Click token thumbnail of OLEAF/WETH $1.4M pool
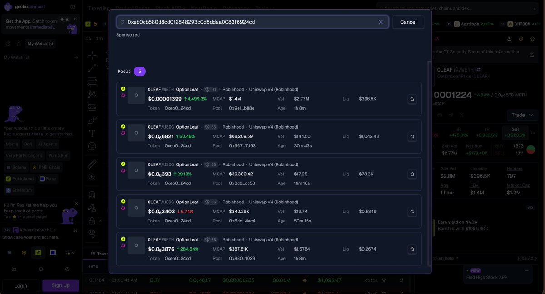This screenshot has width=545, height=294. [136, 95]
